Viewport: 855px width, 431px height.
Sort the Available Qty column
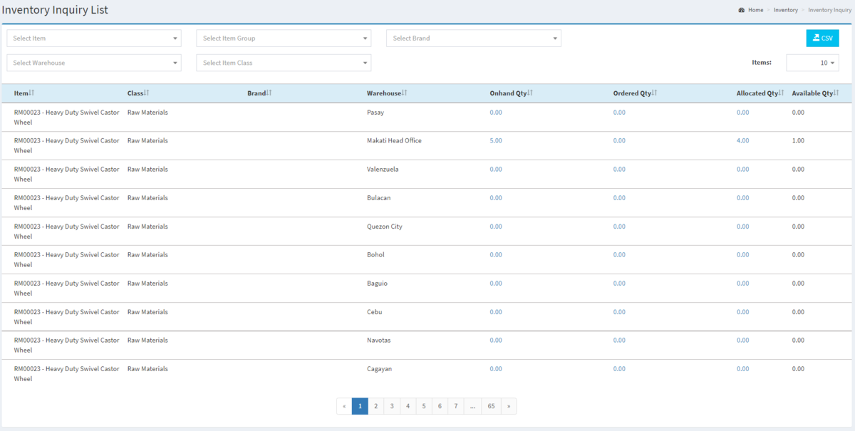point(836,93)
